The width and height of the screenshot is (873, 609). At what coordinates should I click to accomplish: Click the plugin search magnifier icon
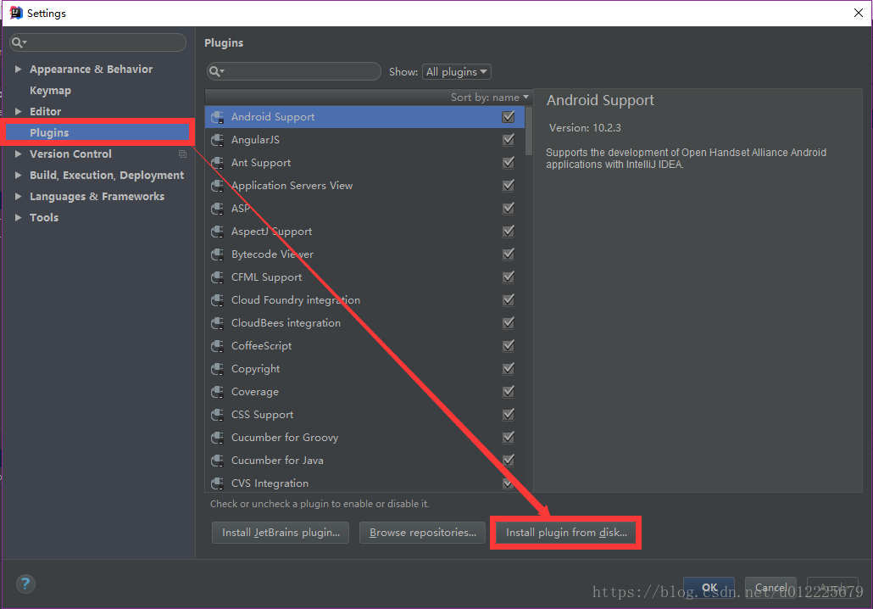216,71
